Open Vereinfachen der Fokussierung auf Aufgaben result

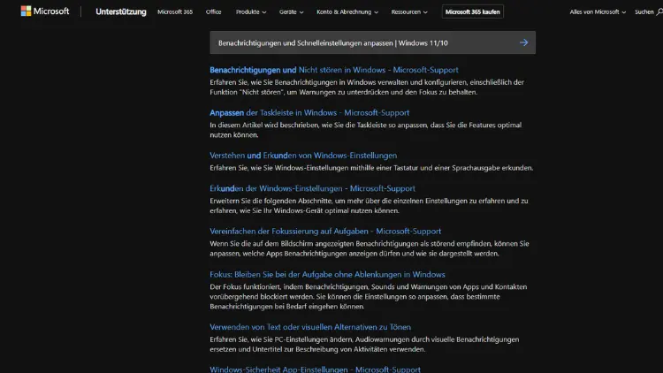coord(325,231)
